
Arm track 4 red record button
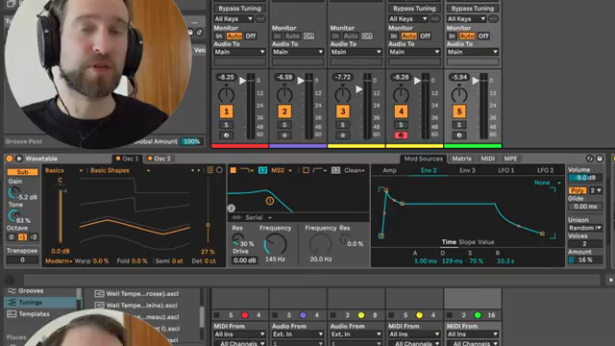tap(401, 136)
